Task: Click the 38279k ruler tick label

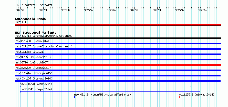Action: 180,10
